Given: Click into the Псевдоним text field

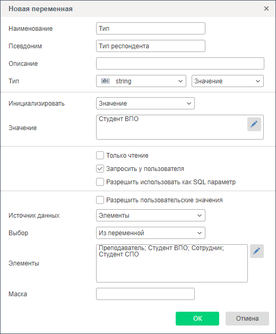Looking at the screenshot, I should tap(151, 46).
